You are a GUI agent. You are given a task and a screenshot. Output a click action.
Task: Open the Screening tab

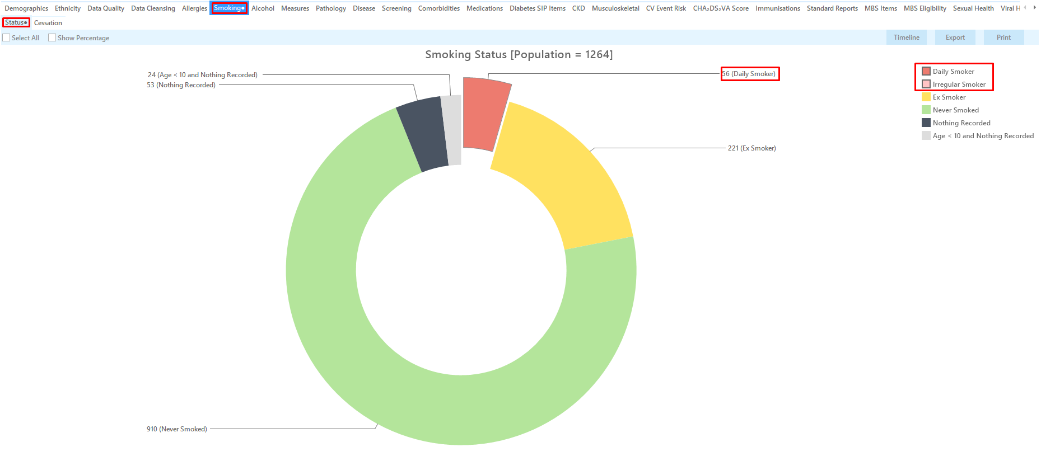pos(396,8)
